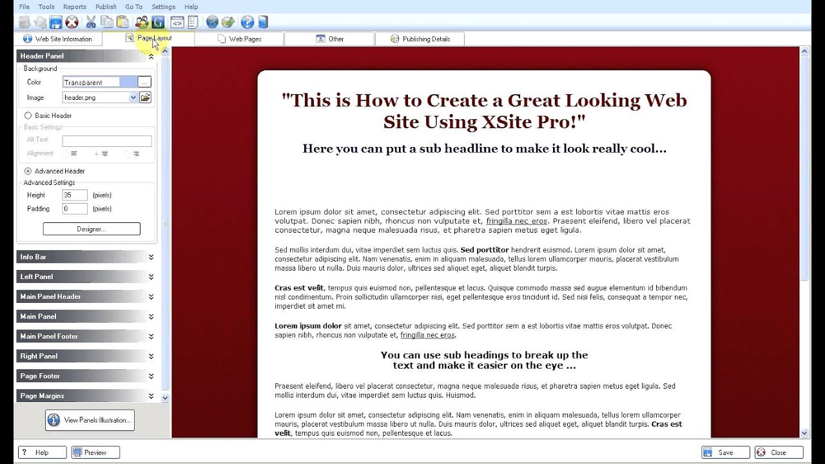Click the green G toolbar icon

tap(157, 22)
